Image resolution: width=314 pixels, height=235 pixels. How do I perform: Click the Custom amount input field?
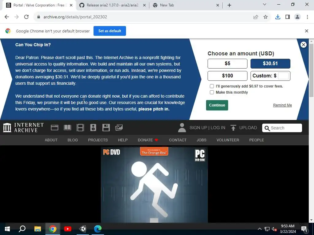[x=283, y=76]
